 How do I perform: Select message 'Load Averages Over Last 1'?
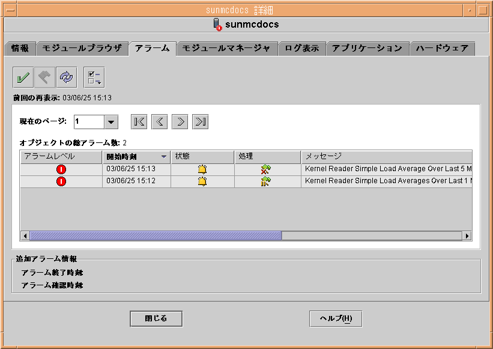(387, 181)
